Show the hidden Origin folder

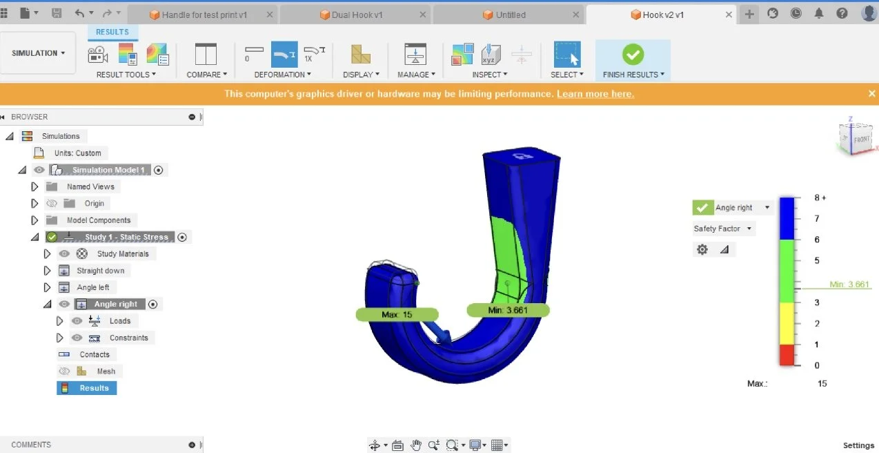pos(52,204)
